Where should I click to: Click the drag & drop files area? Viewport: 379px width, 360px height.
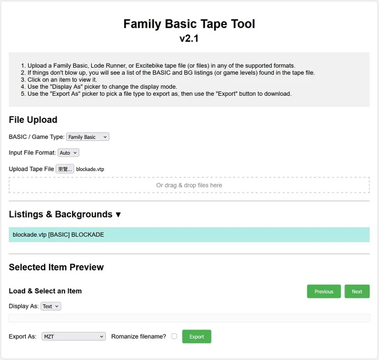tap(189, 185)
